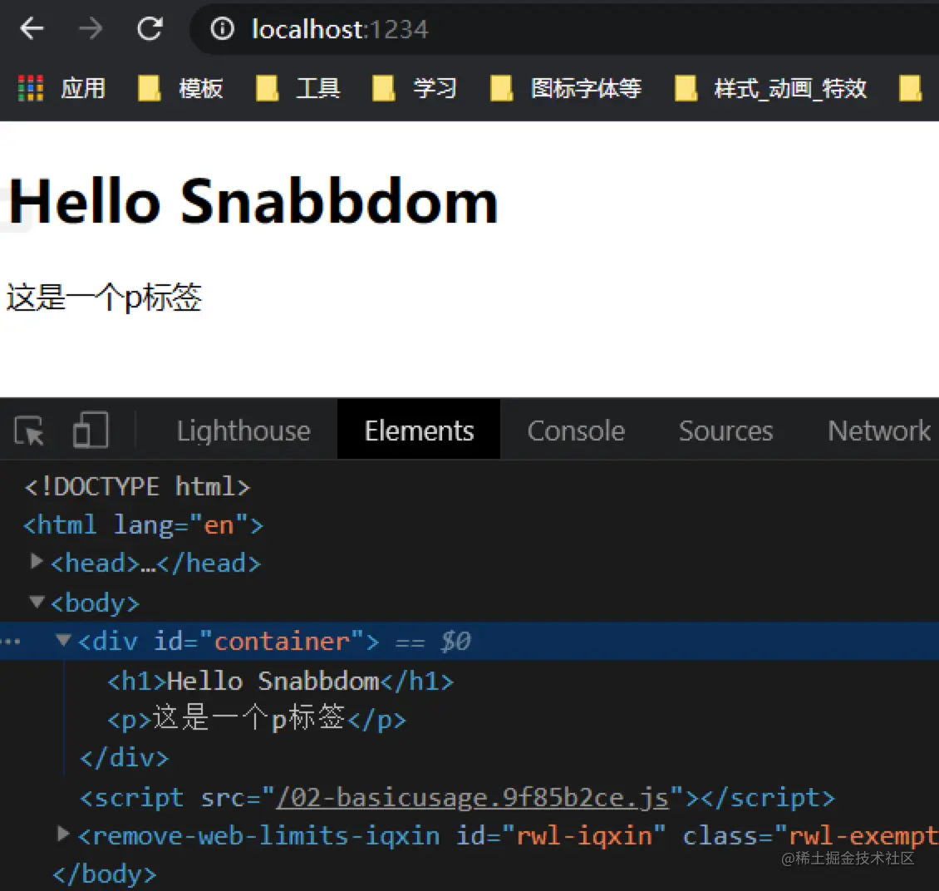This screenshot has width=939, height=891.
Task: Open the 模板 bookmark folder
Action: (181, 88)
